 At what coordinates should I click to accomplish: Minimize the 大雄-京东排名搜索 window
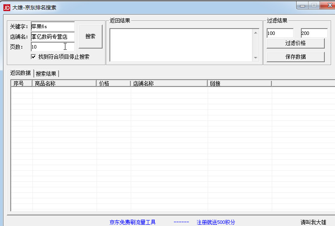click(303, 6)
